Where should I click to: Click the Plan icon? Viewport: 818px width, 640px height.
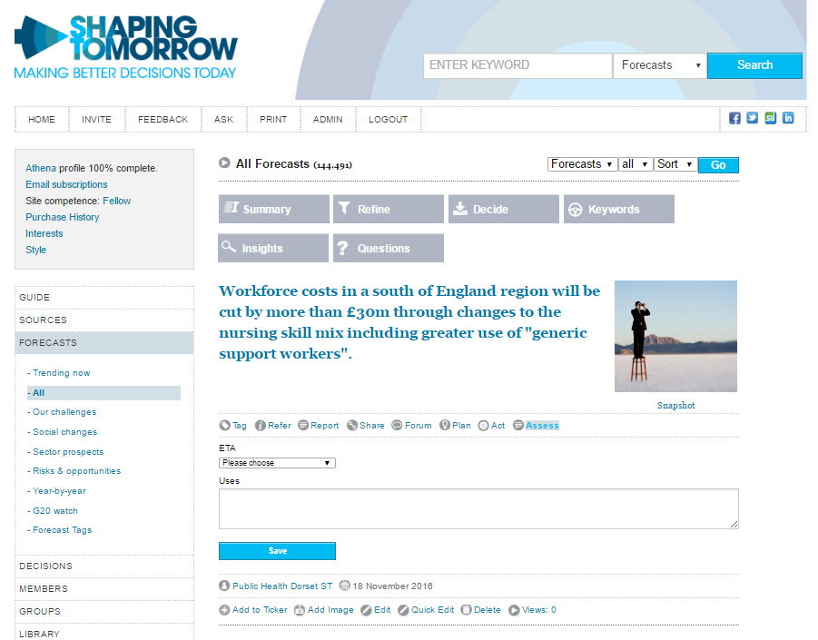pos(445,426)
